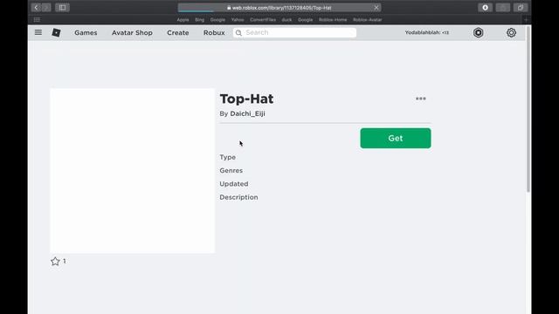This screenshot has width=559, height=314.
Task: Open the Roblox hamburger navigation menu
Action: (x=38, y=32)
